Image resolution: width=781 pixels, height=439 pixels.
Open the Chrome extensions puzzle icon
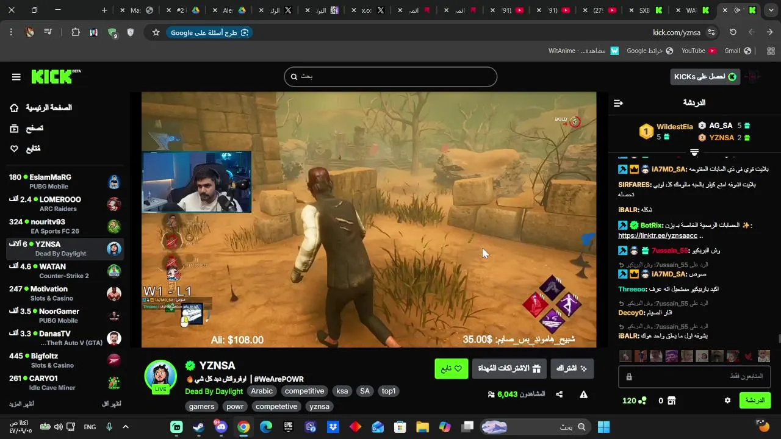tap(76, 32)
